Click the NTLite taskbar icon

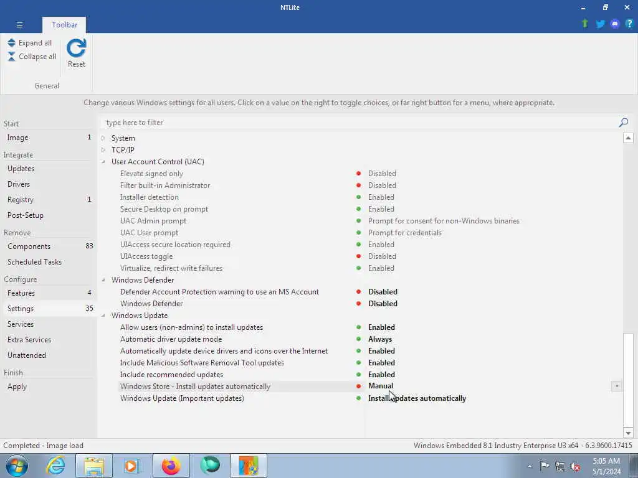[x=249, y=466]
